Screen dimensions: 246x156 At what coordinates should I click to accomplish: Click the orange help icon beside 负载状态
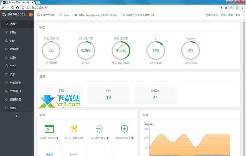[57, 39]
